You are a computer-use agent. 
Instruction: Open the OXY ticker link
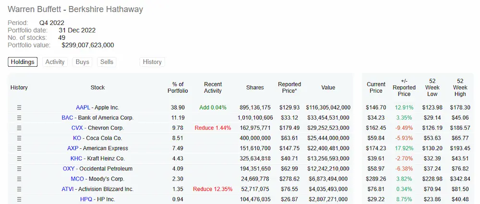point(69,168)
